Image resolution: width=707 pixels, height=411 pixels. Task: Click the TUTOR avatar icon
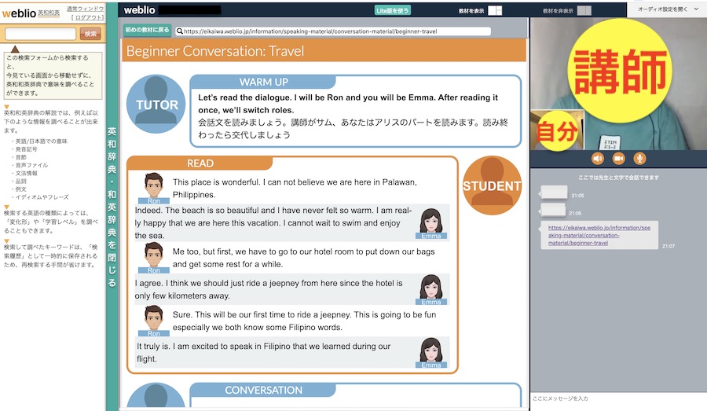156,105
